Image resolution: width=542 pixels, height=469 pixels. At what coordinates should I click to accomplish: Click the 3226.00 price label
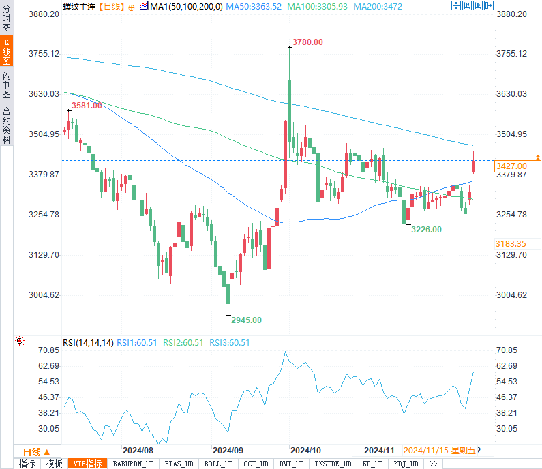(426, 230)
